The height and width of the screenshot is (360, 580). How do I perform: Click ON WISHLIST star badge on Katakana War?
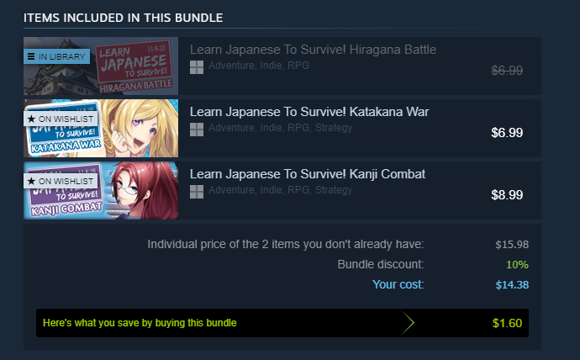61,119
